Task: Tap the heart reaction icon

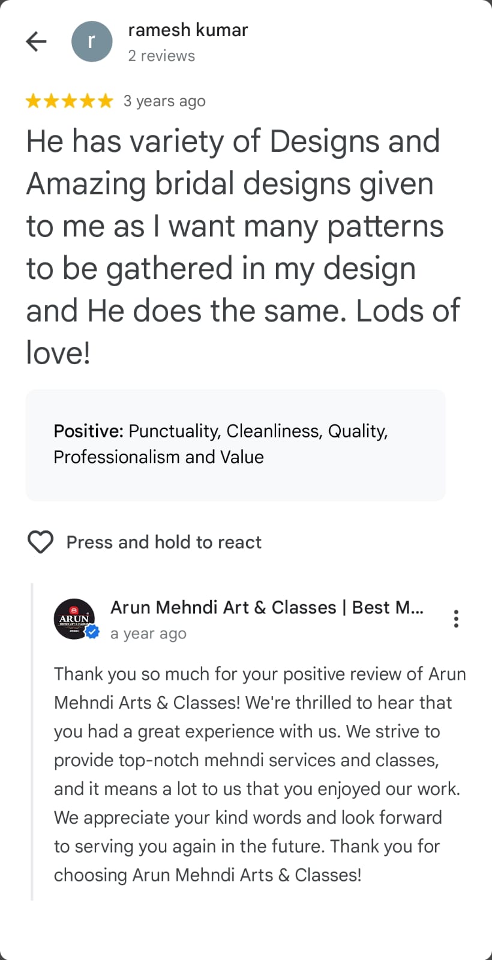Action: [x=41, y=542]
